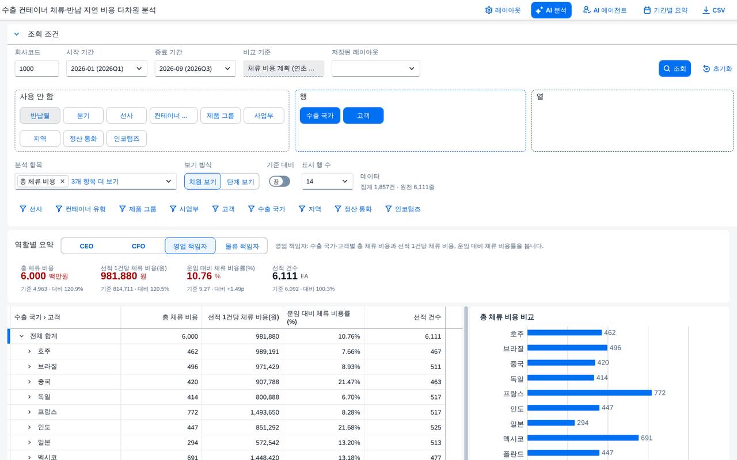737x460 pixels.
Task: Open the 고객 filter funnel
Action: click(215, 209)
